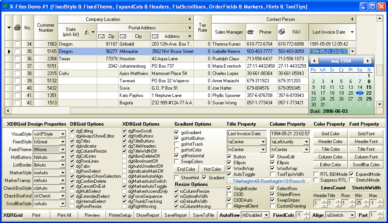Viewport: 388px width, 223px height.
Task: Click the printer icon in grid header
Action: pos(17,27)
